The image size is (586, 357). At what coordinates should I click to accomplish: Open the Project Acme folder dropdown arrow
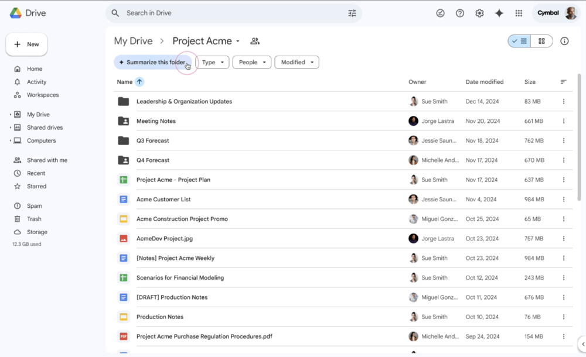tap(238, 41)
